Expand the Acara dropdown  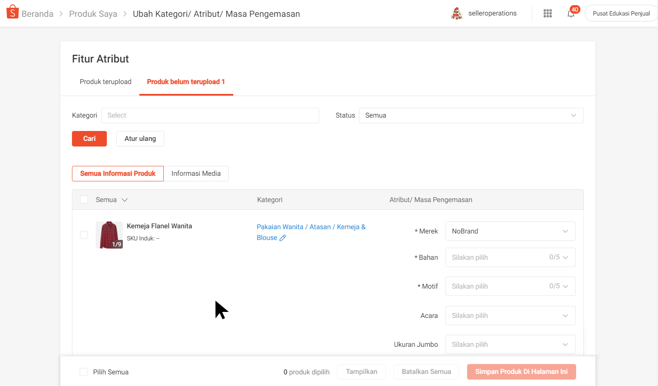tap(510, 315)
